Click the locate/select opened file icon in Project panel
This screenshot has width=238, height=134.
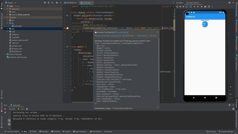click(45, 3)
